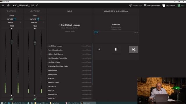Open Edit Dashboard

coord(152,5)
